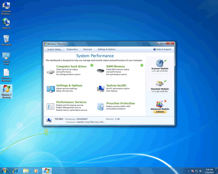This screenshot has height=174, width=218.
Task: Click the Proactive Protection heading link
Action: [120, 103]
